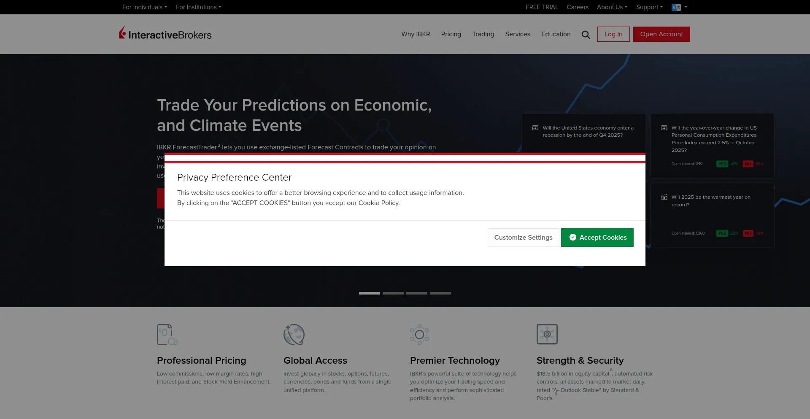Click the Log In button
Screen dimensions: 810x419
(613, 34)
